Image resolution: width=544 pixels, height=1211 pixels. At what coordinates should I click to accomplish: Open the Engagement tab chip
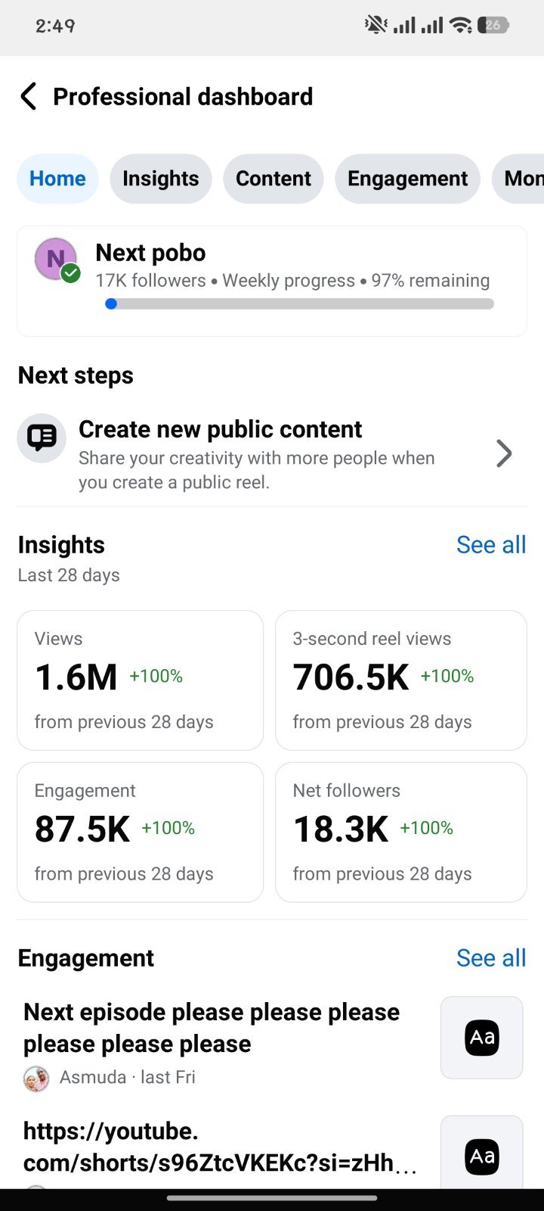(x=408, y=179)
